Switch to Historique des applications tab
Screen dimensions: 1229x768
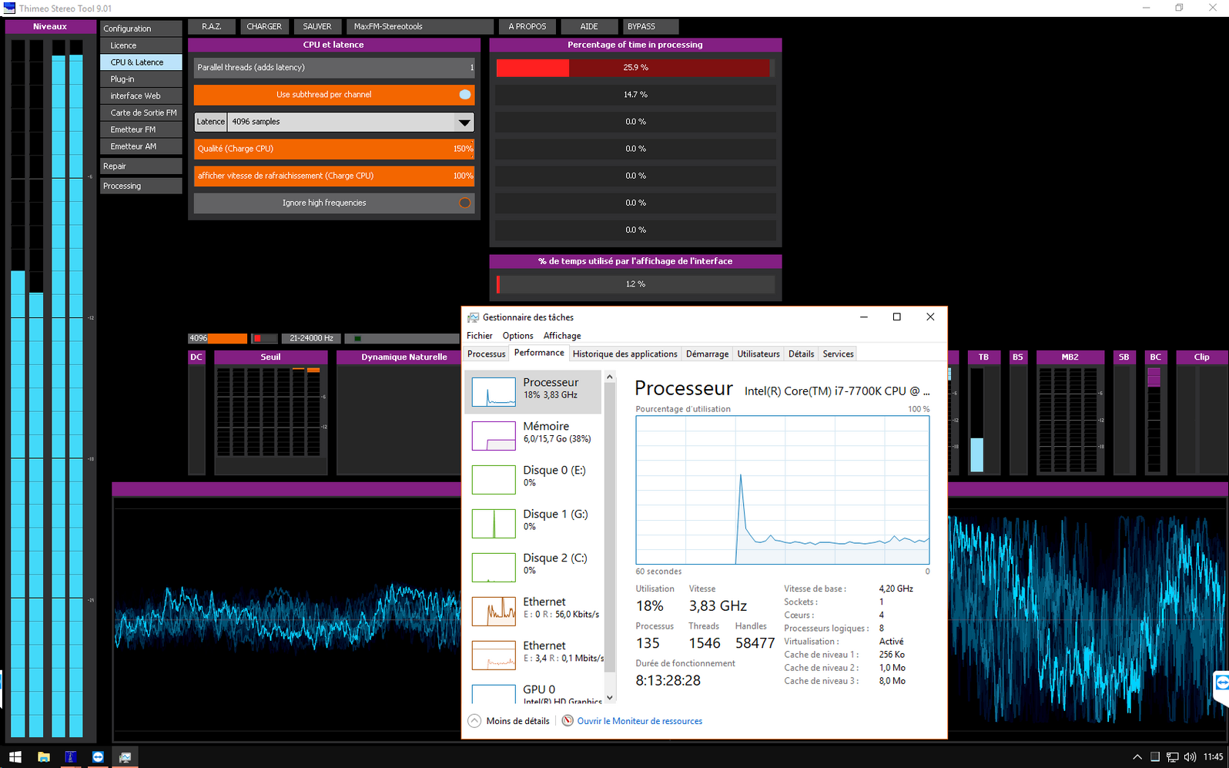pos(625,354)
